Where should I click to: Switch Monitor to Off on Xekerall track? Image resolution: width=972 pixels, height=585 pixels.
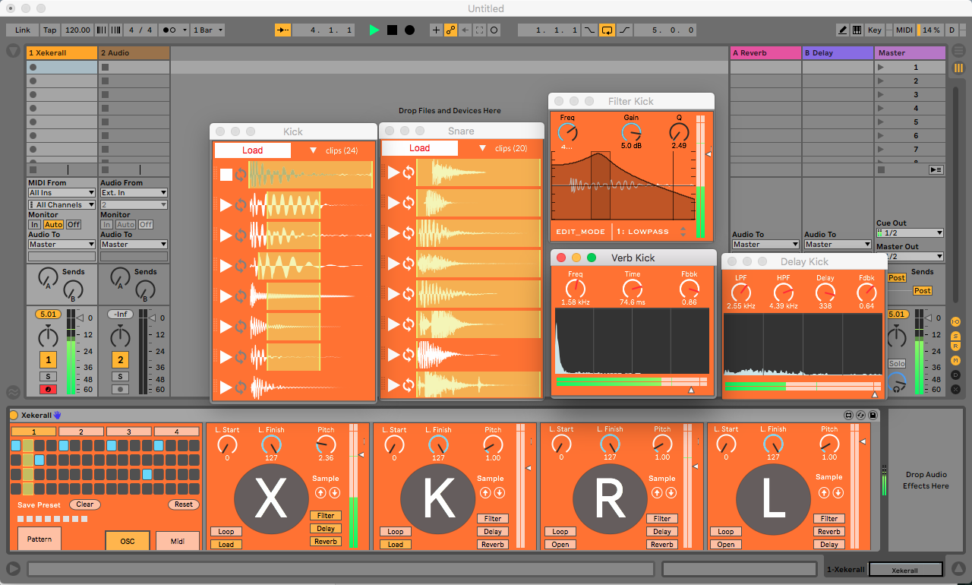73,225
